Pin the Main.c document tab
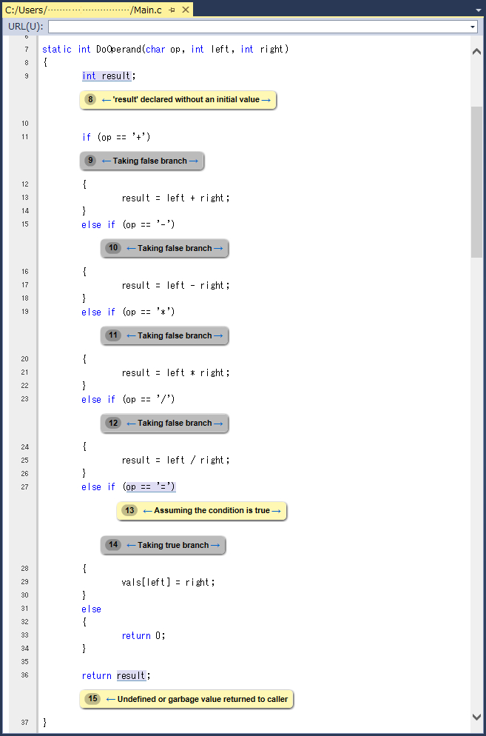This screenshot has width=486, height=736. pos(172,10)
